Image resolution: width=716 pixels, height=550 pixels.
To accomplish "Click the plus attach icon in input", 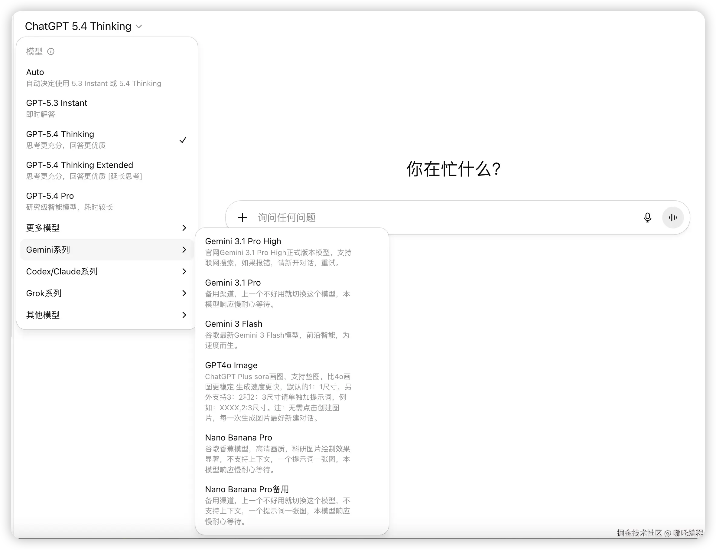I will click(242, 218).
